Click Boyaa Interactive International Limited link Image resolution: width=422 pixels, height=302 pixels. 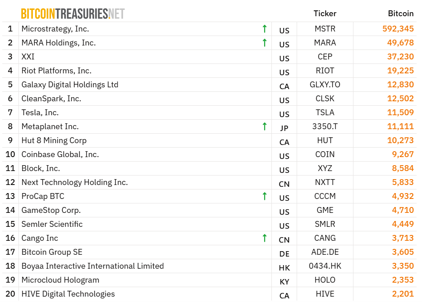(92, 266)
